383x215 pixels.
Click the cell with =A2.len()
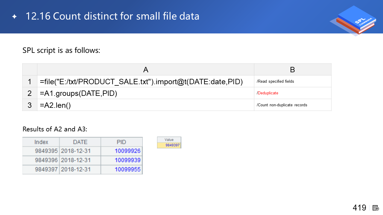(x=55, y=105)
